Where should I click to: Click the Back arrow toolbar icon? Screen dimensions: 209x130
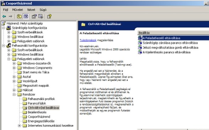pos(4,16)
